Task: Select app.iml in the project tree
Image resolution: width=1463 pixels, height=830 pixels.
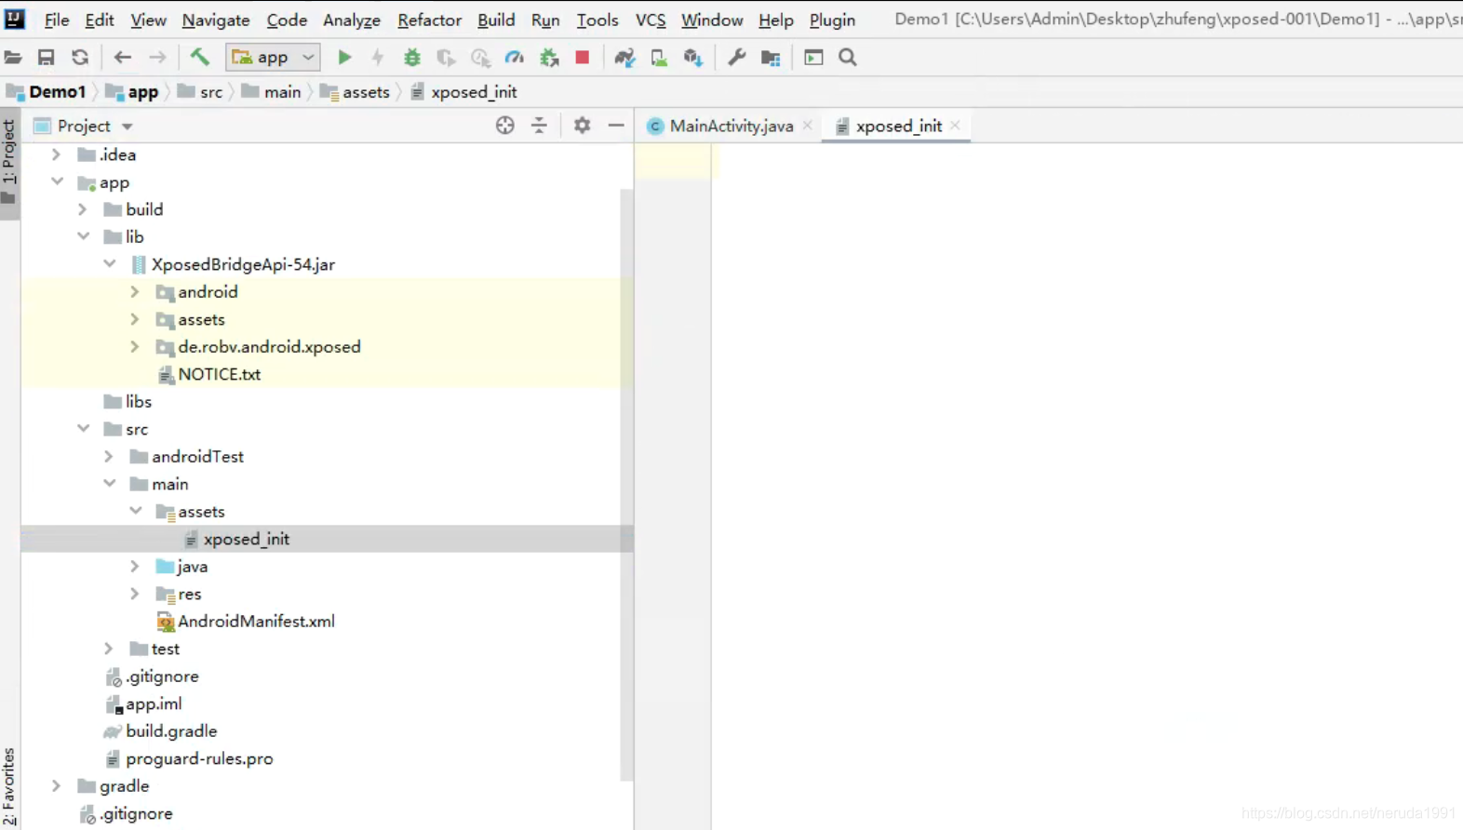Action: 154,704
